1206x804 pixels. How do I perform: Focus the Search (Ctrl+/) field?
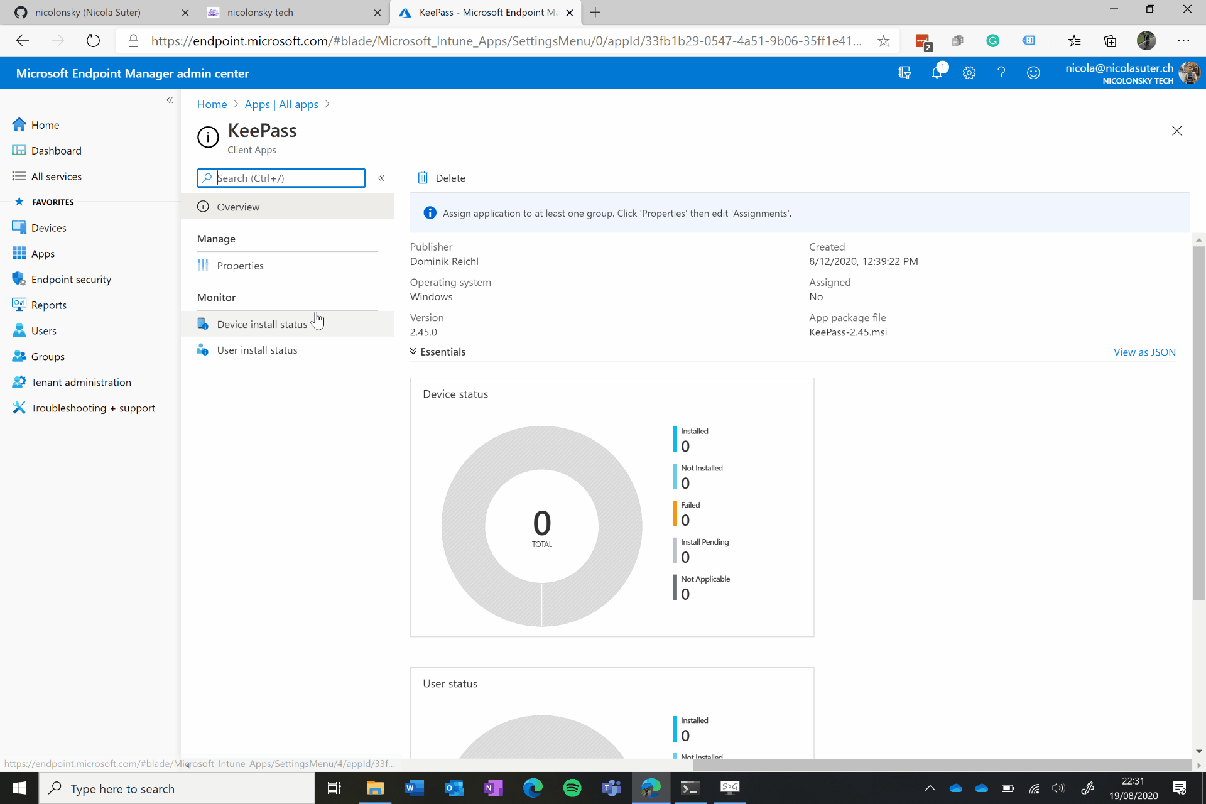(281, 178)
